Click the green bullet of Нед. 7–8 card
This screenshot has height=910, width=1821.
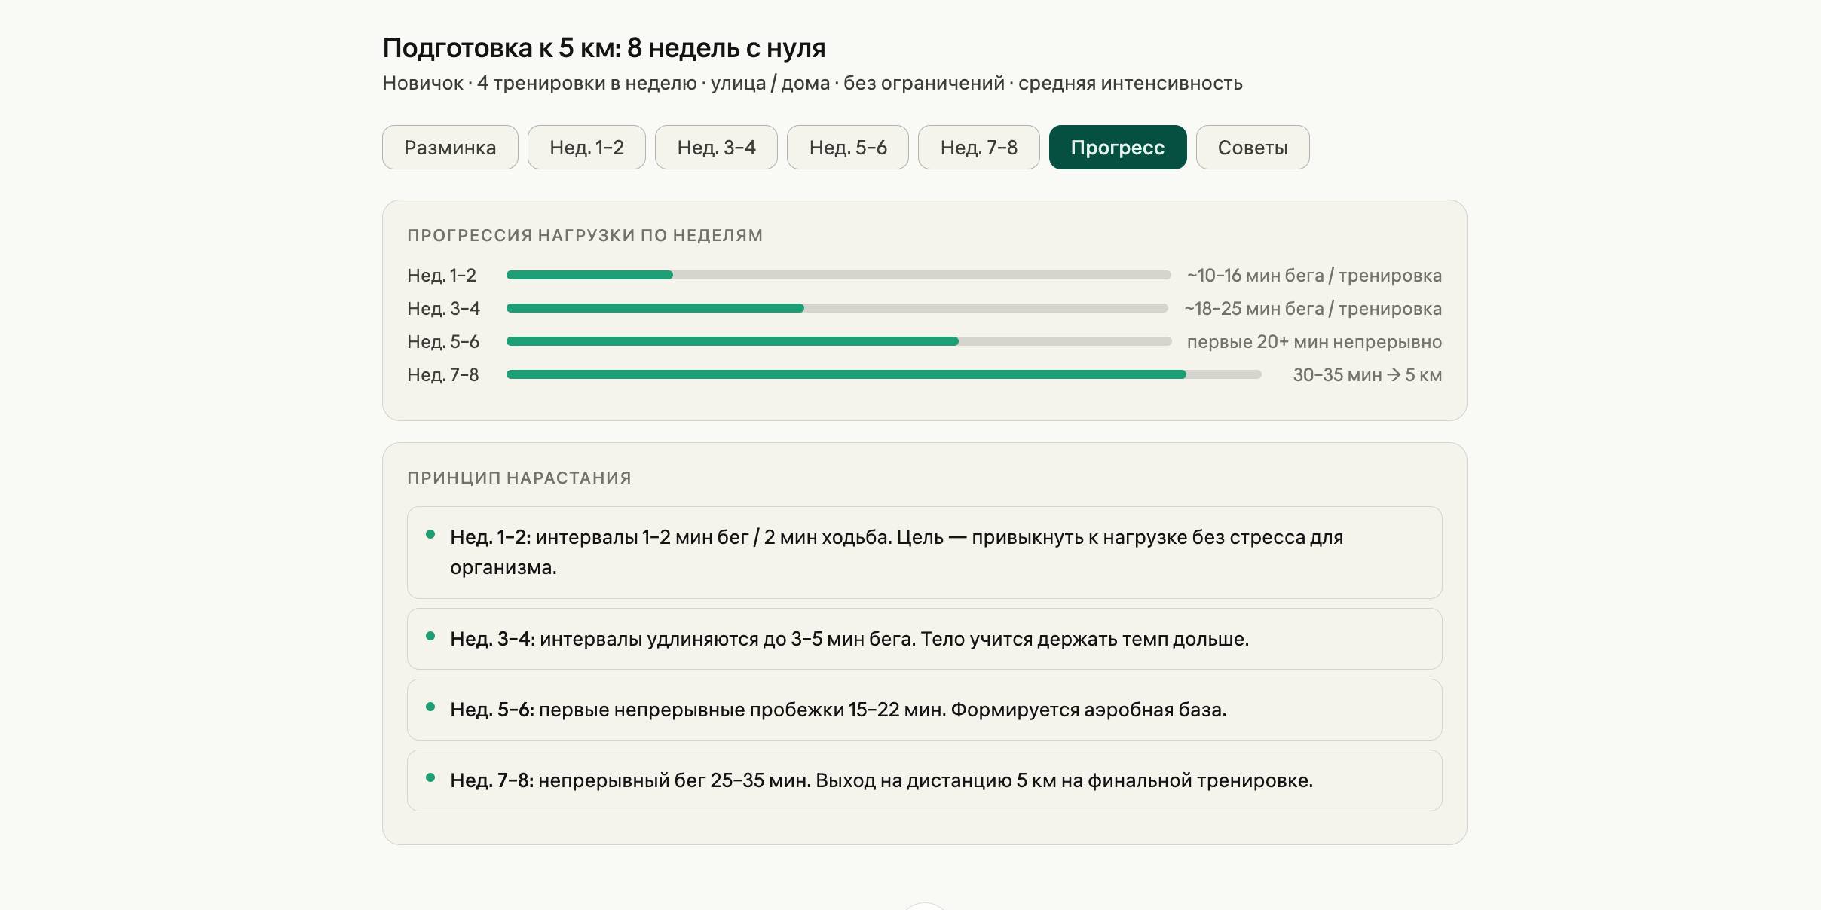pyautogui.click(x=430, y=778)
